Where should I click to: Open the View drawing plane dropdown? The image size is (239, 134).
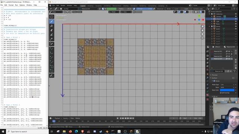click(x=126, y=12)
